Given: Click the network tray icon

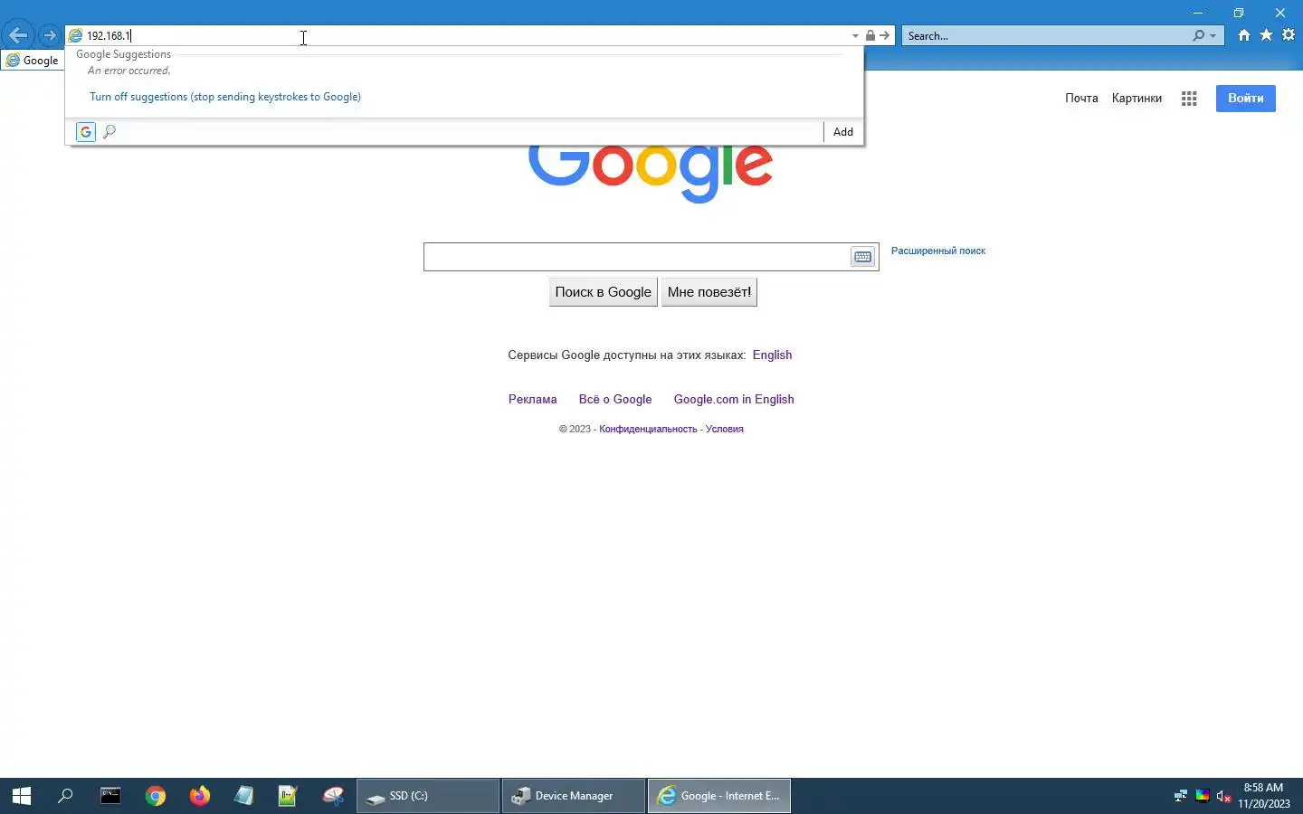Looking at the screenshot, I should click(1180, 796).
